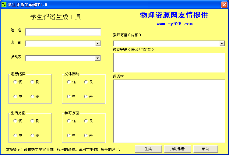
Task: Click the 生活方面 group label
Action: coord(18,113)
